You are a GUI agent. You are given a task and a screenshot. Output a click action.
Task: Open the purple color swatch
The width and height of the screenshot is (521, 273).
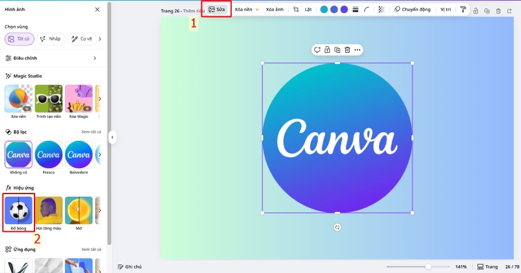(x=345, y=9)
